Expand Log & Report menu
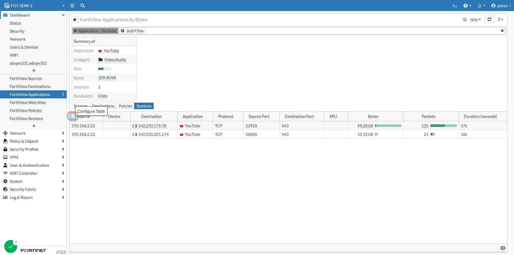514x255 pixels. point(33,197)
